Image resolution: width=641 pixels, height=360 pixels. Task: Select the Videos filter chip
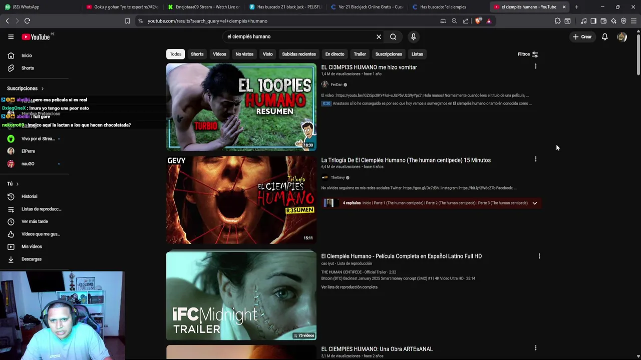coord(219,54)
